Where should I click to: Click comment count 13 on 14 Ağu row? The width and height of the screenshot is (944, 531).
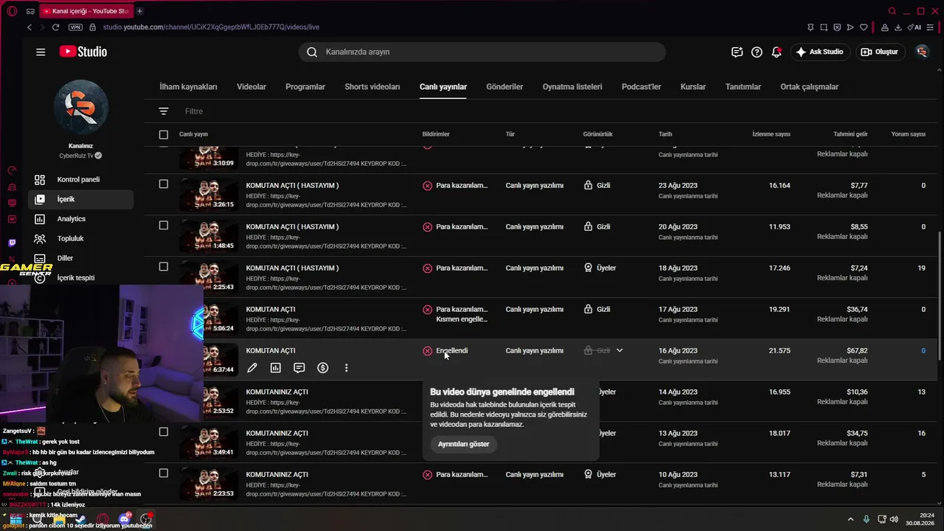[x=921, y=392]
